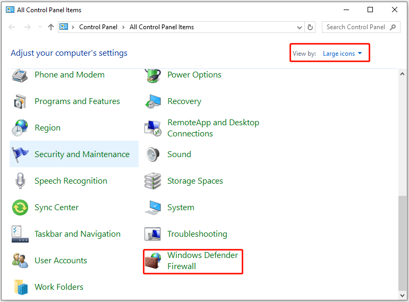Viewport: 409px width, 302px height.
Task: Open Security and Maintenance link
Action: pos(82,154)
